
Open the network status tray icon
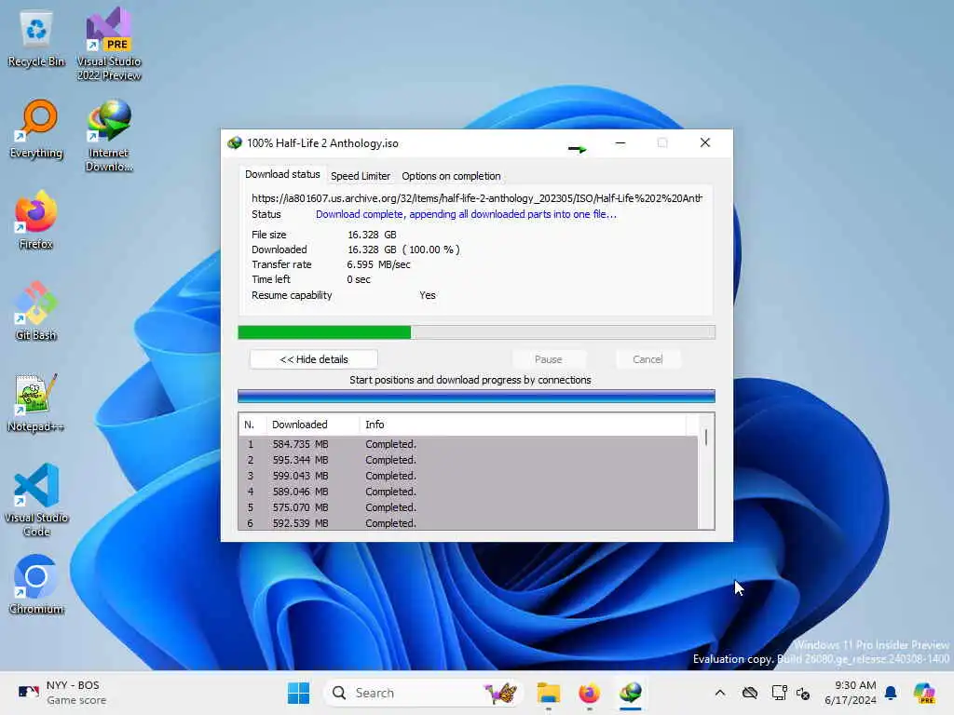(779, 693)
